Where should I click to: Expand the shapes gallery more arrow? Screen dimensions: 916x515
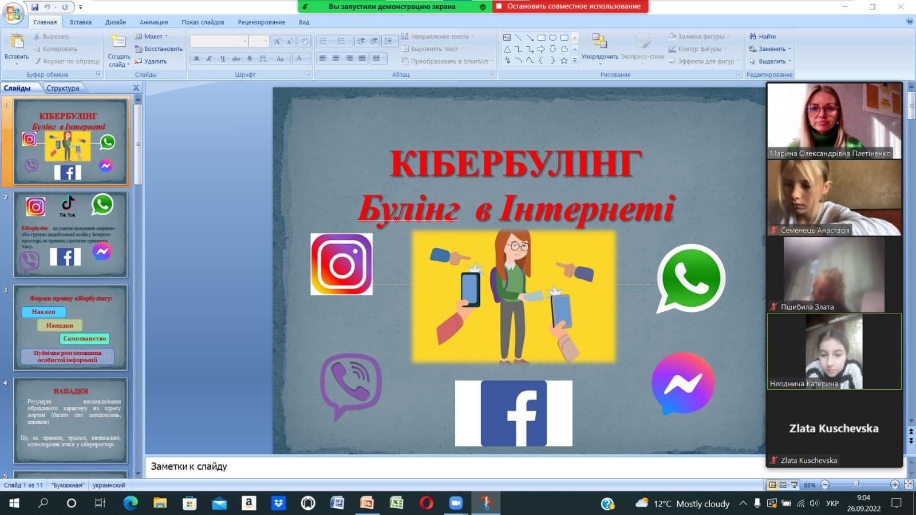[575, 61]
